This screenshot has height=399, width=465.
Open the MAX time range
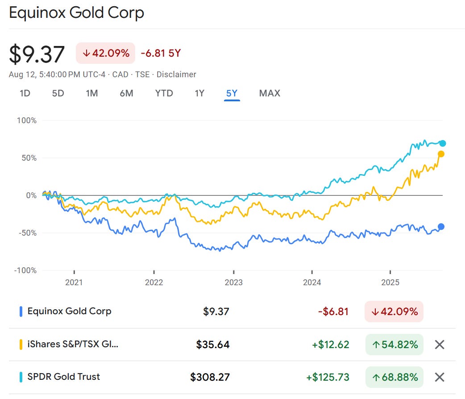coord(270,93)
